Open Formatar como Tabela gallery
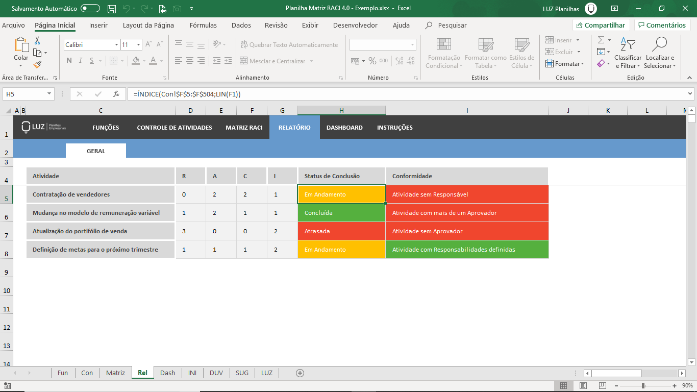This screenshot has width=697, height=392. coord(485,53)
